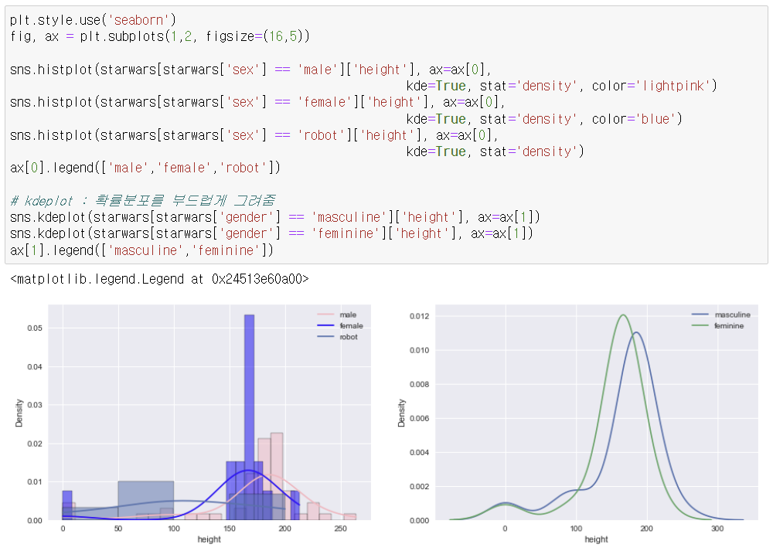Click the plt.style.use('seaborn') code line
The image size is (773, 551).
tap(93, 20)
